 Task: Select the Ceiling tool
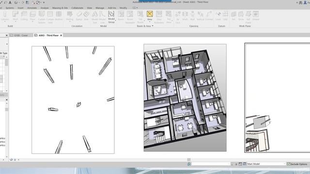[x=24, y=16]
